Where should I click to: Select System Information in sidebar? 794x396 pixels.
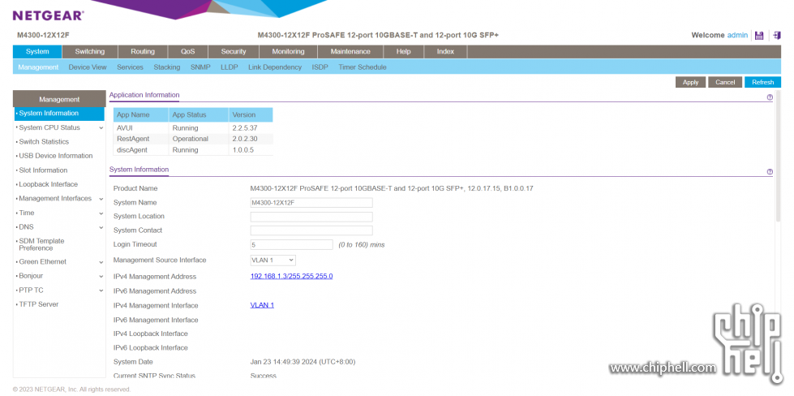pos(60,114)
